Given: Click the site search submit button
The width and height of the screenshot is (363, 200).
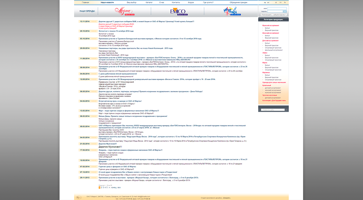Looking at the screenshot, I should 286,109.
